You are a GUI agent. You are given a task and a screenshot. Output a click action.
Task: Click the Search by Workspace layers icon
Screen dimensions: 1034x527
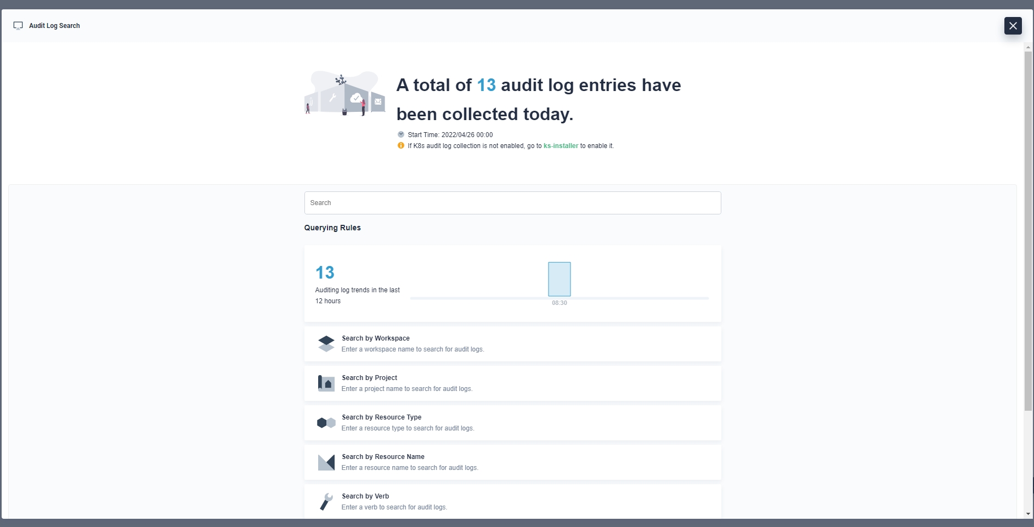point(326,344)
